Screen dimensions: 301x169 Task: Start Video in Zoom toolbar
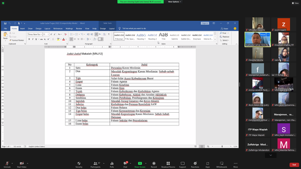tap(22, 164)
